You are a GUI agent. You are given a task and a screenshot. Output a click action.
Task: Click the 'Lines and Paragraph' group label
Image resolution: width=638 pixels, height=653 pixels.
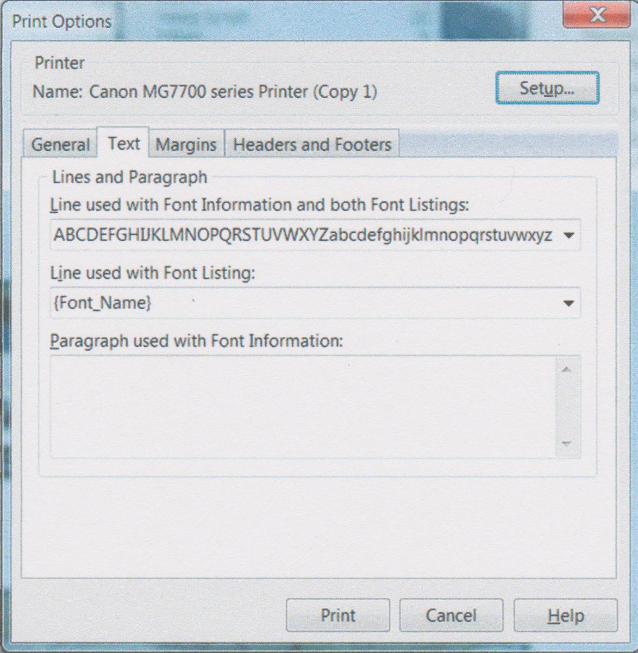129,177
